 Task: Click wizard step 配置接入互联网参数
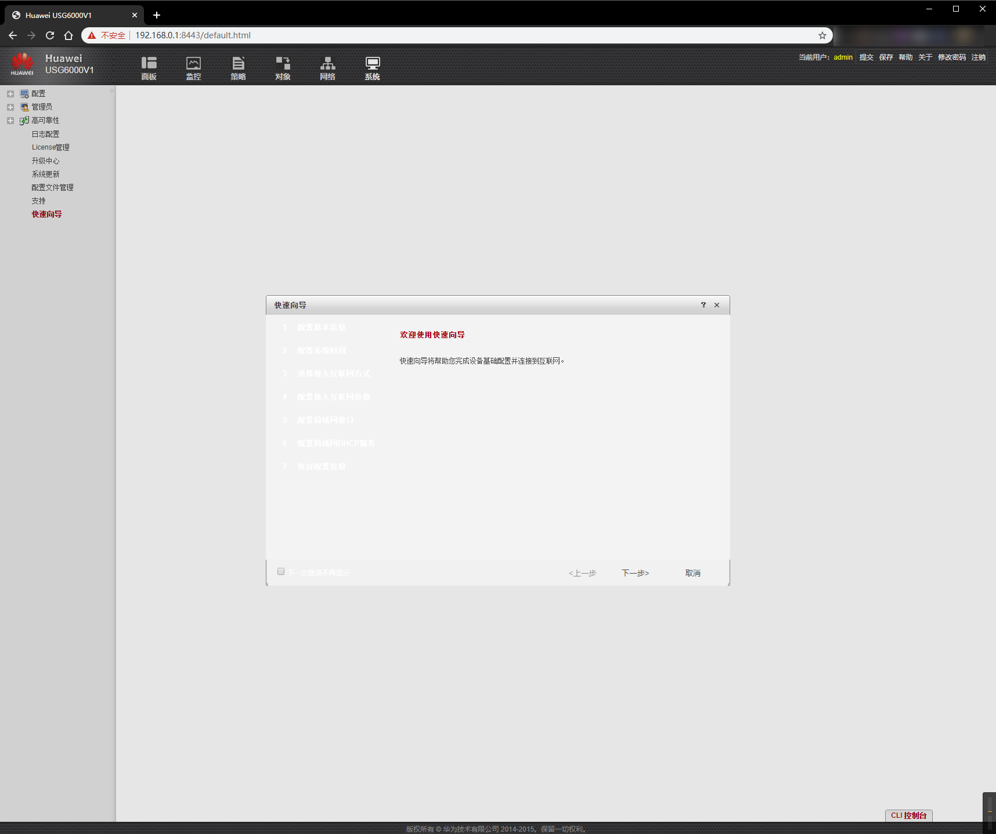[333, 397]
